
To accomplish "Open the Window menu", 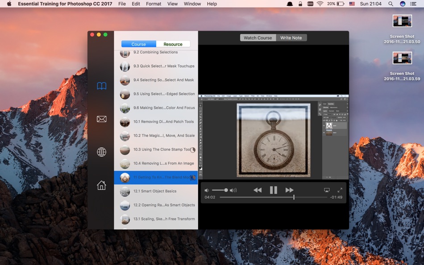I will click(192, 4).
